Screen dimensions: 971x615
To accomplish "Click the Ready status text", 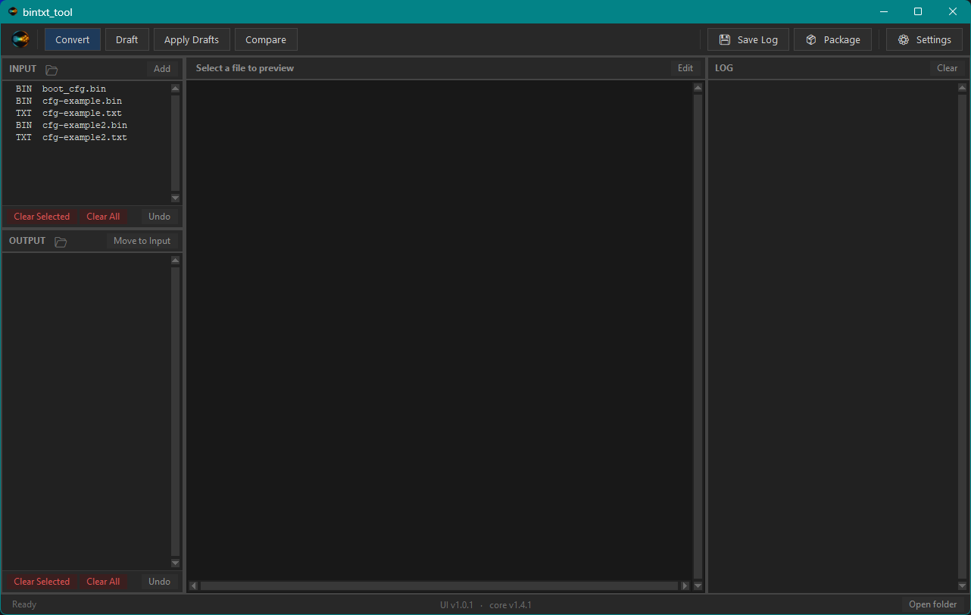I will (24, 604).
